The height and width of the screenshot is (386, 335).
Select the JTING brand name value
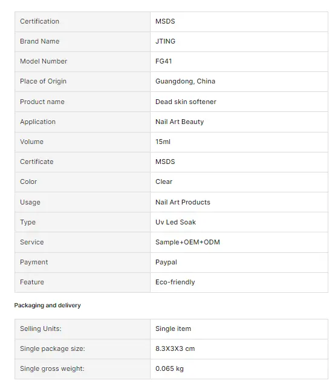(x=165, y=41)
